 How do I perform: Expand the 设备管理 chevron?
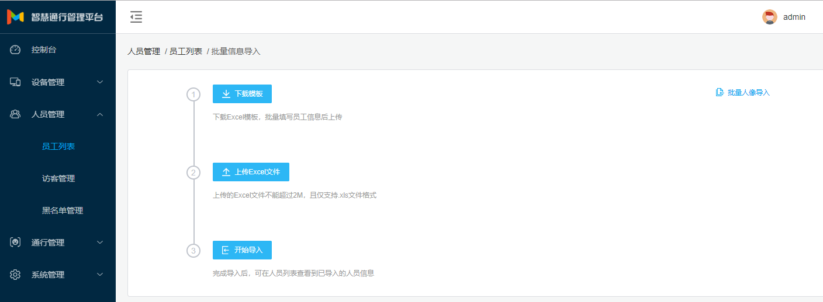tap(100, 82)
